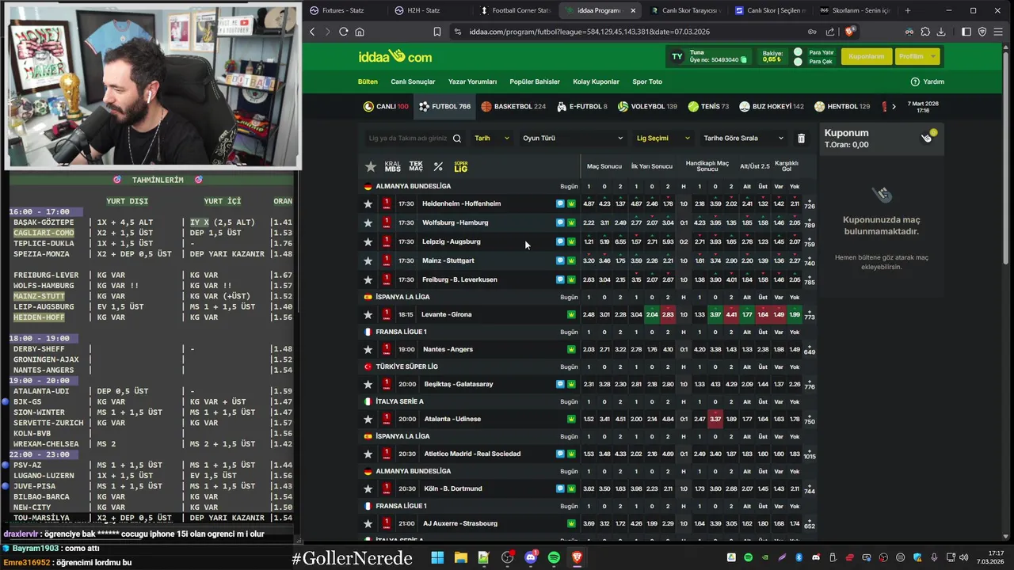Click the iddaa.com logo
Screen dimensions: 1014x570
tap(395, 56)
